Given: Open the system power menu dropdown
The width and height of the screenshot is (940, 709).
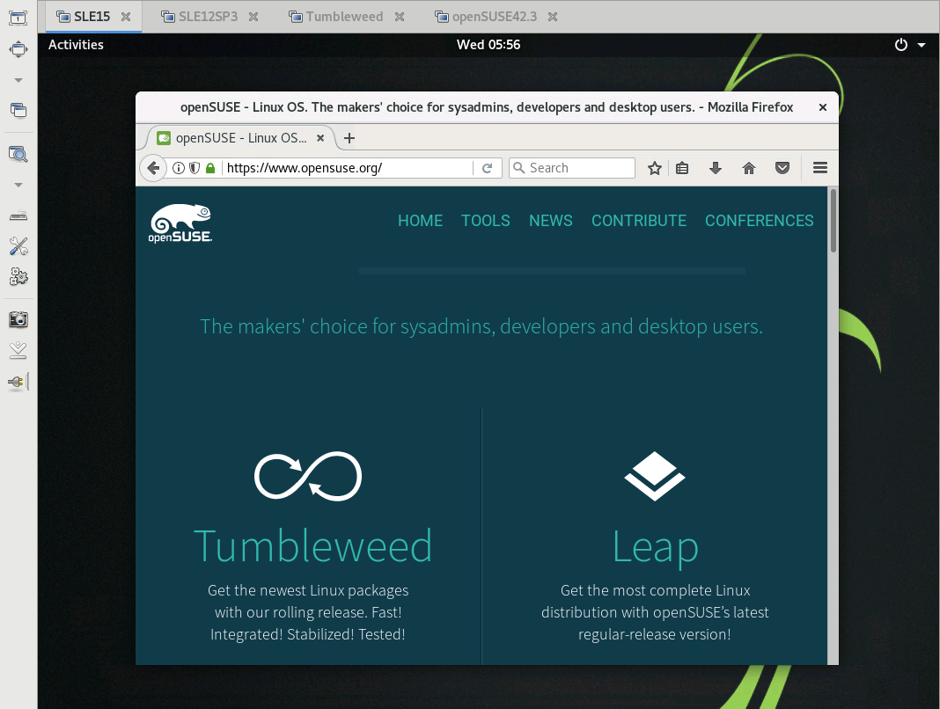Looking at the screenshot, I should pyautogui.click(x=910, y=45).
